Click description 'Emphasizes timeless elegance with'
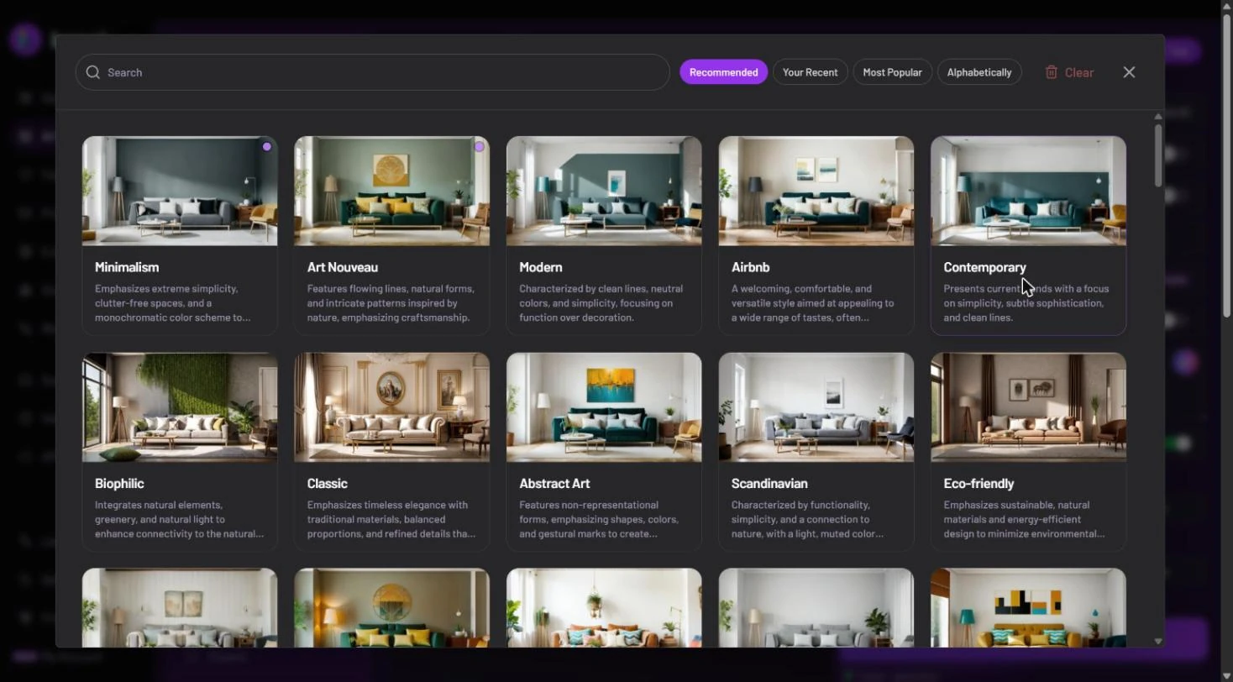1233x682 pixels. [x=391, y=520]
